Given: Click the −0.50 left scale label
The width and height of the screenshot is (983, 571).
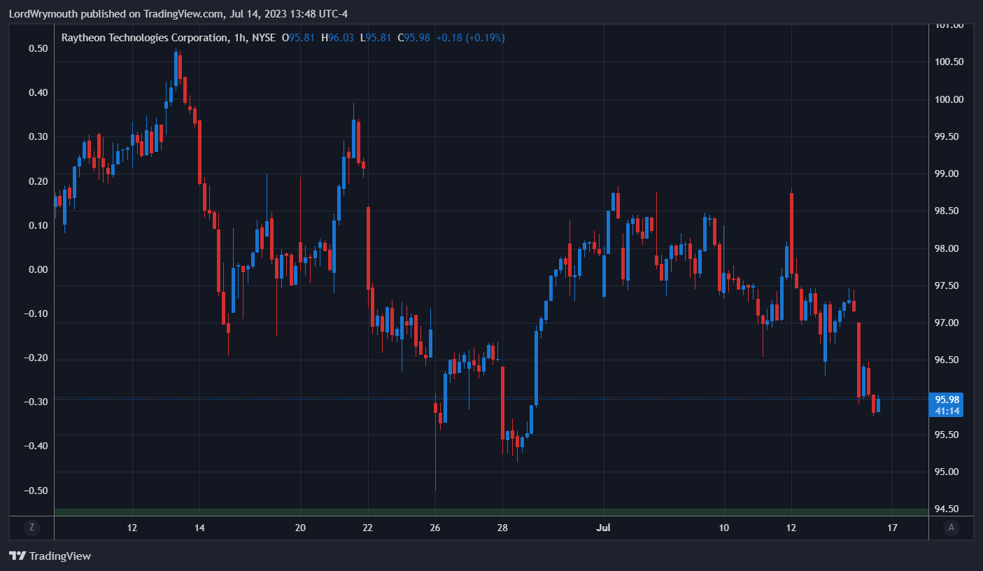Looking at the screenshot, I should [35, 491].
